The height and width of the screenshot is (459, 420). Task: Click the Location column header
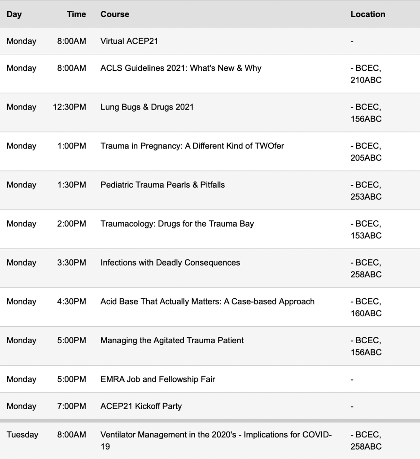coord(368,14)
